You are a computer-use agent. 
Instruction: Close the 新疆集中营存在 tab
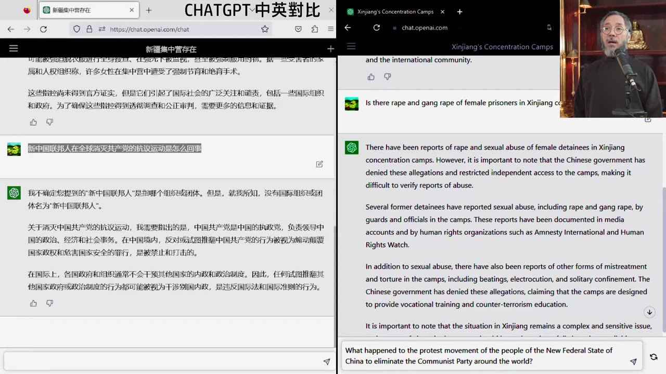[132, 10]
